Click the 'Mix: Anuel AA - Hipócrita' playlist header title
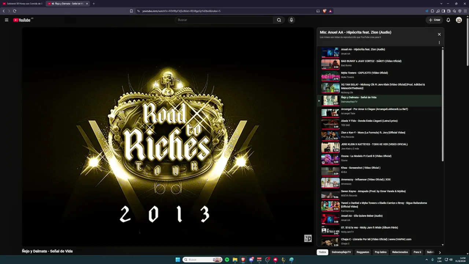The image size is (469, 264). [x=355, y=32]
